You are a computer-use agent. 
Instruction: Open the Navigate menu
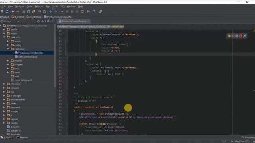(x=20, y=6)
